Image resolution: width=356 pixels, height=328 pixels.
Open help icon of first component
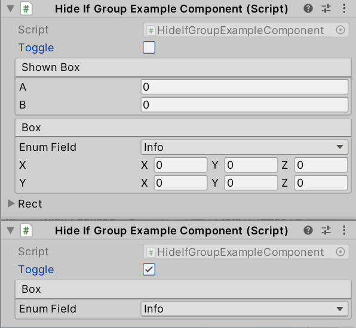coord(308,9)
